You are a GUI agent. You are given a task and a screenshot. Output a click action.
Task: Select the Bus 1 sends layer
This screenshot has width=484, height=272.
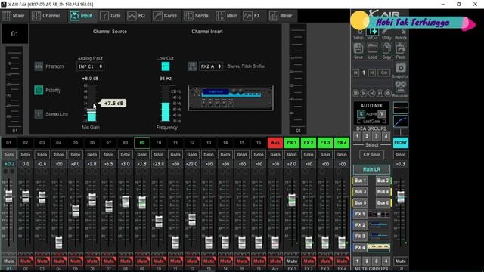360,181
